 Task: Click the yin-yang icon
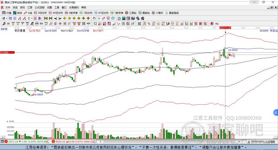click(212, 24)
